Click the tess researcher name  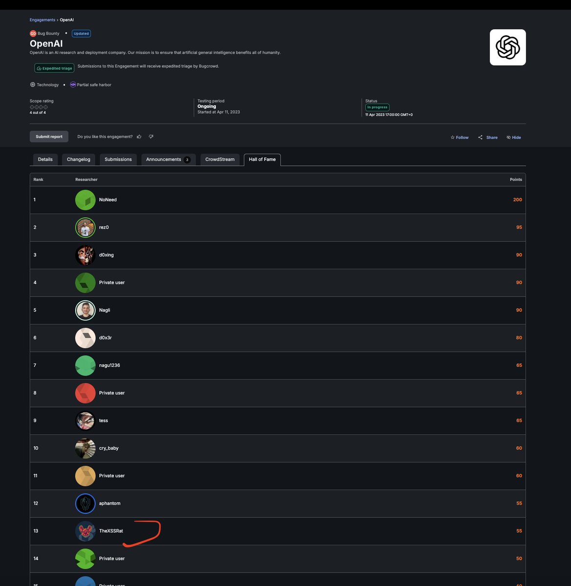(x=104, y=420)
